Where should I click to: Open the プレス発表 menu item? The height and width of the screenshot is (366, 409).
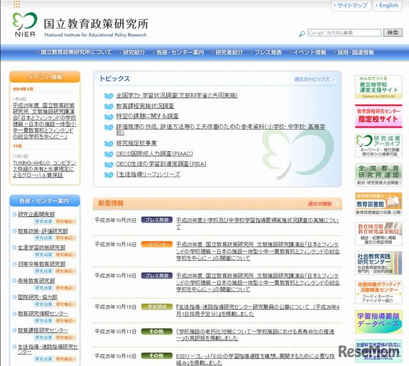266,52
